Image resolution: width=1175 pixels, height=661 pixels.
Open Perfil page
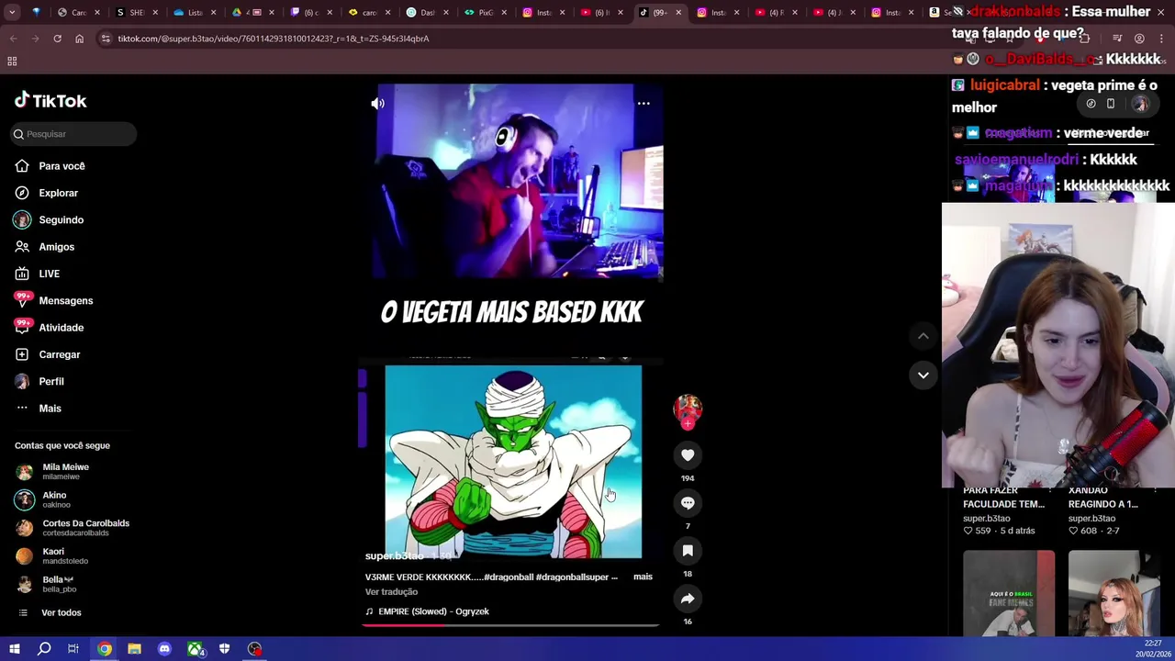coord(50,381)
